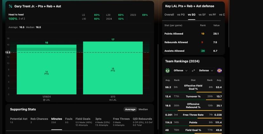Click the Effective Field Goal % stat row
This screenshot has width=263, height=134.
coord(193,87)
